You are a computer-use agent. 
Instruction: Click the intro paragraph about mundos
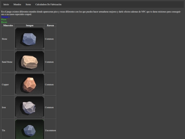[x=91, y=13]
